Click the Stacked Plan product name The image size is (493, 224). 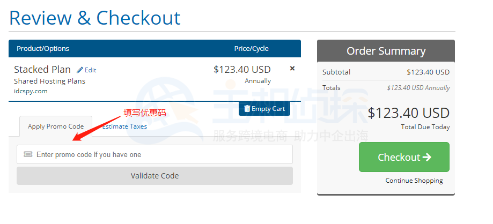[x=42, y=70]
